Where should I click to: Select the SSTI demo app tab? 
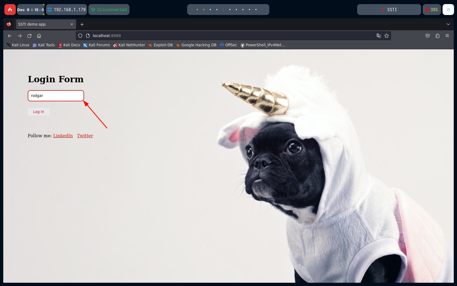(x=42, y=24)
